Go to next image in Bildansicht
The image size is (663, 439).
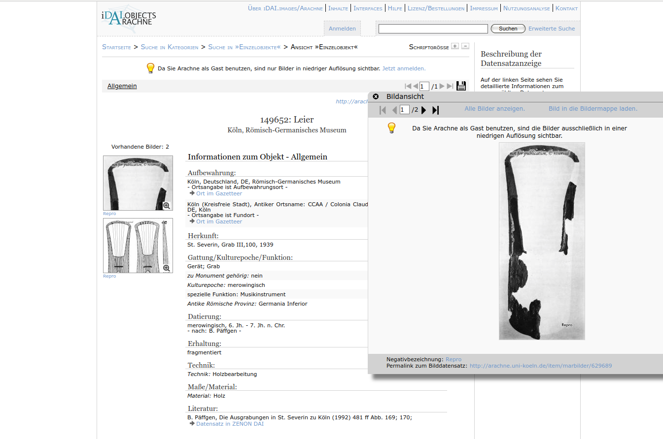(x=424, y=110)
